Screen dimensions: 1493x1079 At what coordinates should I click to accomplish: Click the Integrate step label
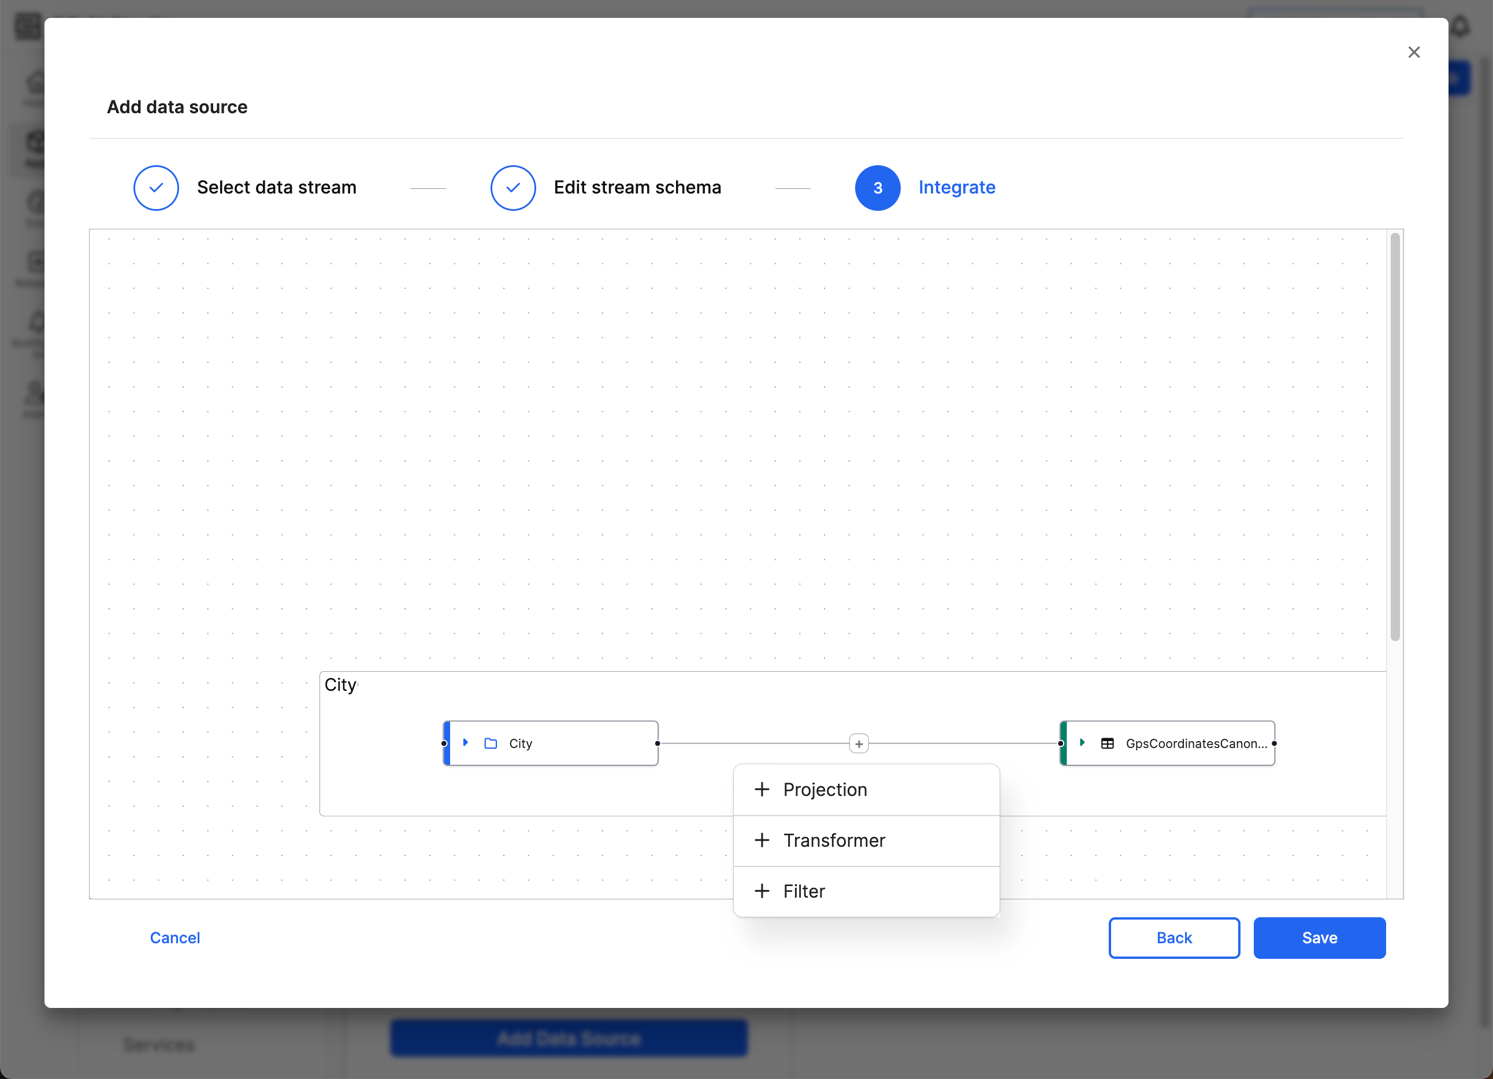pyautogui.click(x=957, y=188)
